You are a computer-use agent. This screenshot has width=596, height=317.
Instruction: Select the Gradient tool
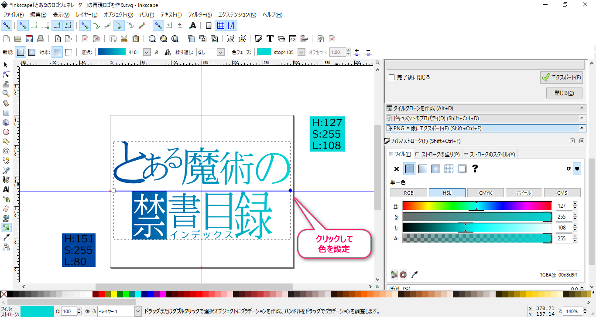pos(6,227)
